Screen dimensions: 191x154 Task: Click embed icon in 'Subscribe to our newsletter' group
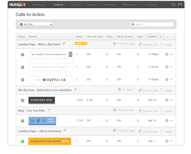[140, 90]
